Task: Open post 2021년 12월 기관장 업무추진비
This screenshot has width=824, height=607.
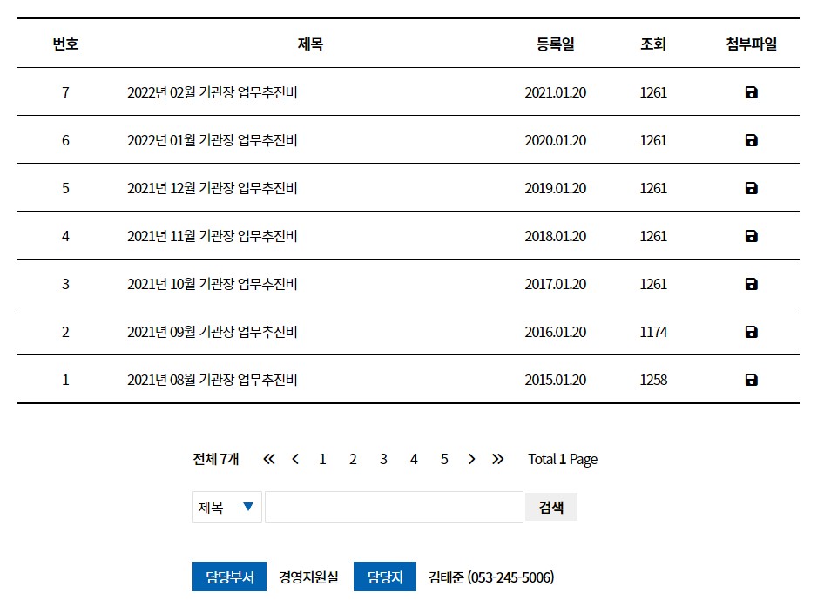Action: [x=213, y=188]
